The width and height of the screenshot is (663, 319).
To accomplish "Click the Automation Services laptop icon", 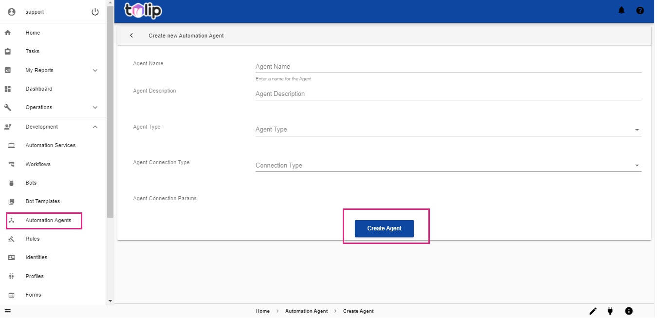I will pos(12,145).
